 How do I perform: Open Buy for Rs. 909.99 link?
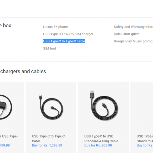[x=98, y=145]
